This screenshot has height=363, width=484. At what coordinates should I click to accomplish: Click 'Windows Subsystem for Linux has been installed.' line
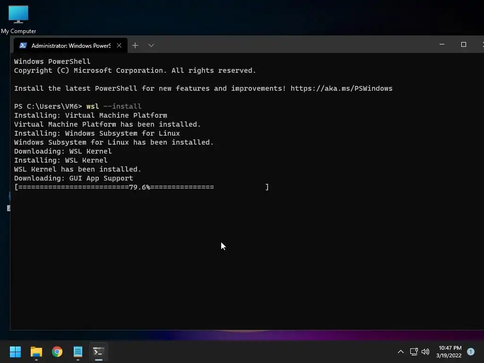coord(114,142)
